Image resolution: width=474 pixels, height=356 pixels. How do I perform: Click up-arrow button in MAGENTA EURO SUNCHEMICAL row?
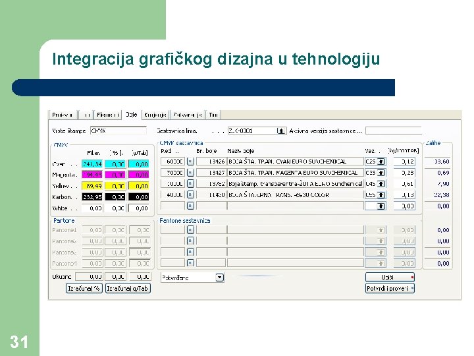click(381, 173)
